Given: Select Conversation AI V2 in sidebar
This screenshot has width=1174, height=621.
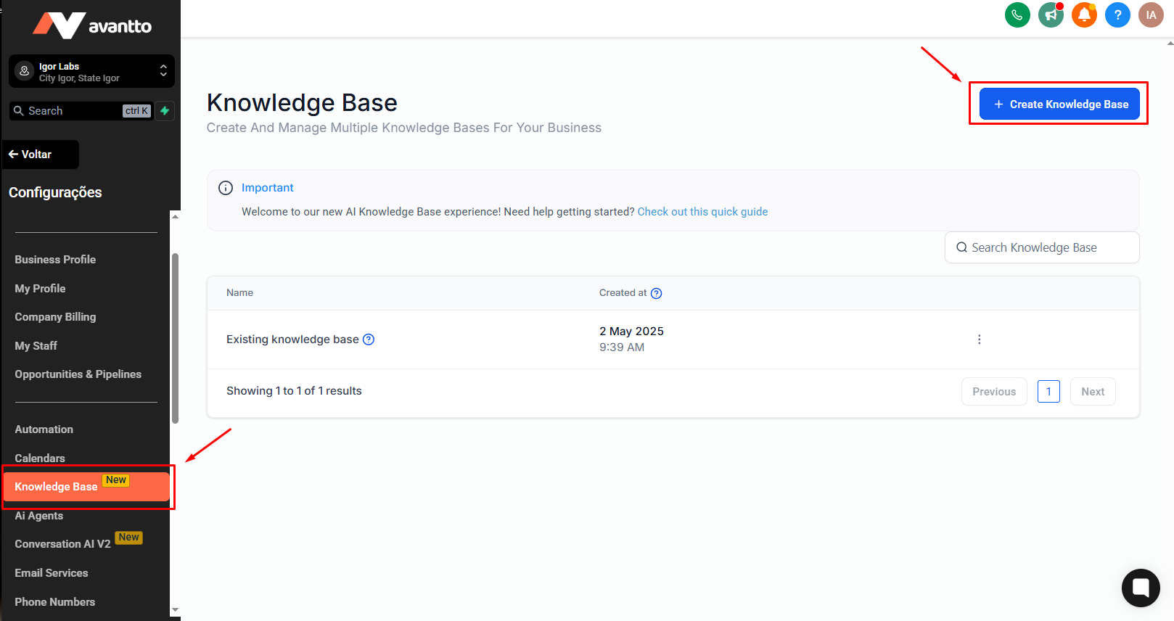Looking at the screenshot, I should pyautogui.click(x=62, y=544).
